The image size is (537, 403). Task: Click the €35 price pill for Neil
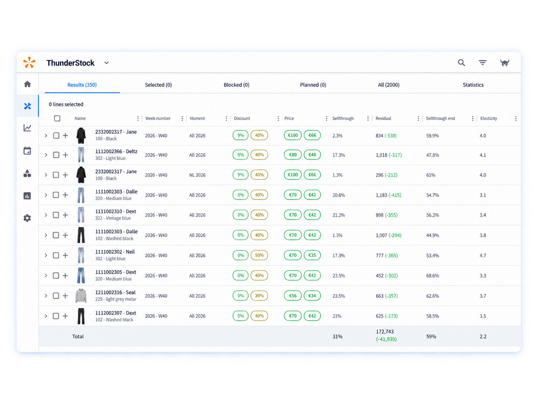click(312, 255)
